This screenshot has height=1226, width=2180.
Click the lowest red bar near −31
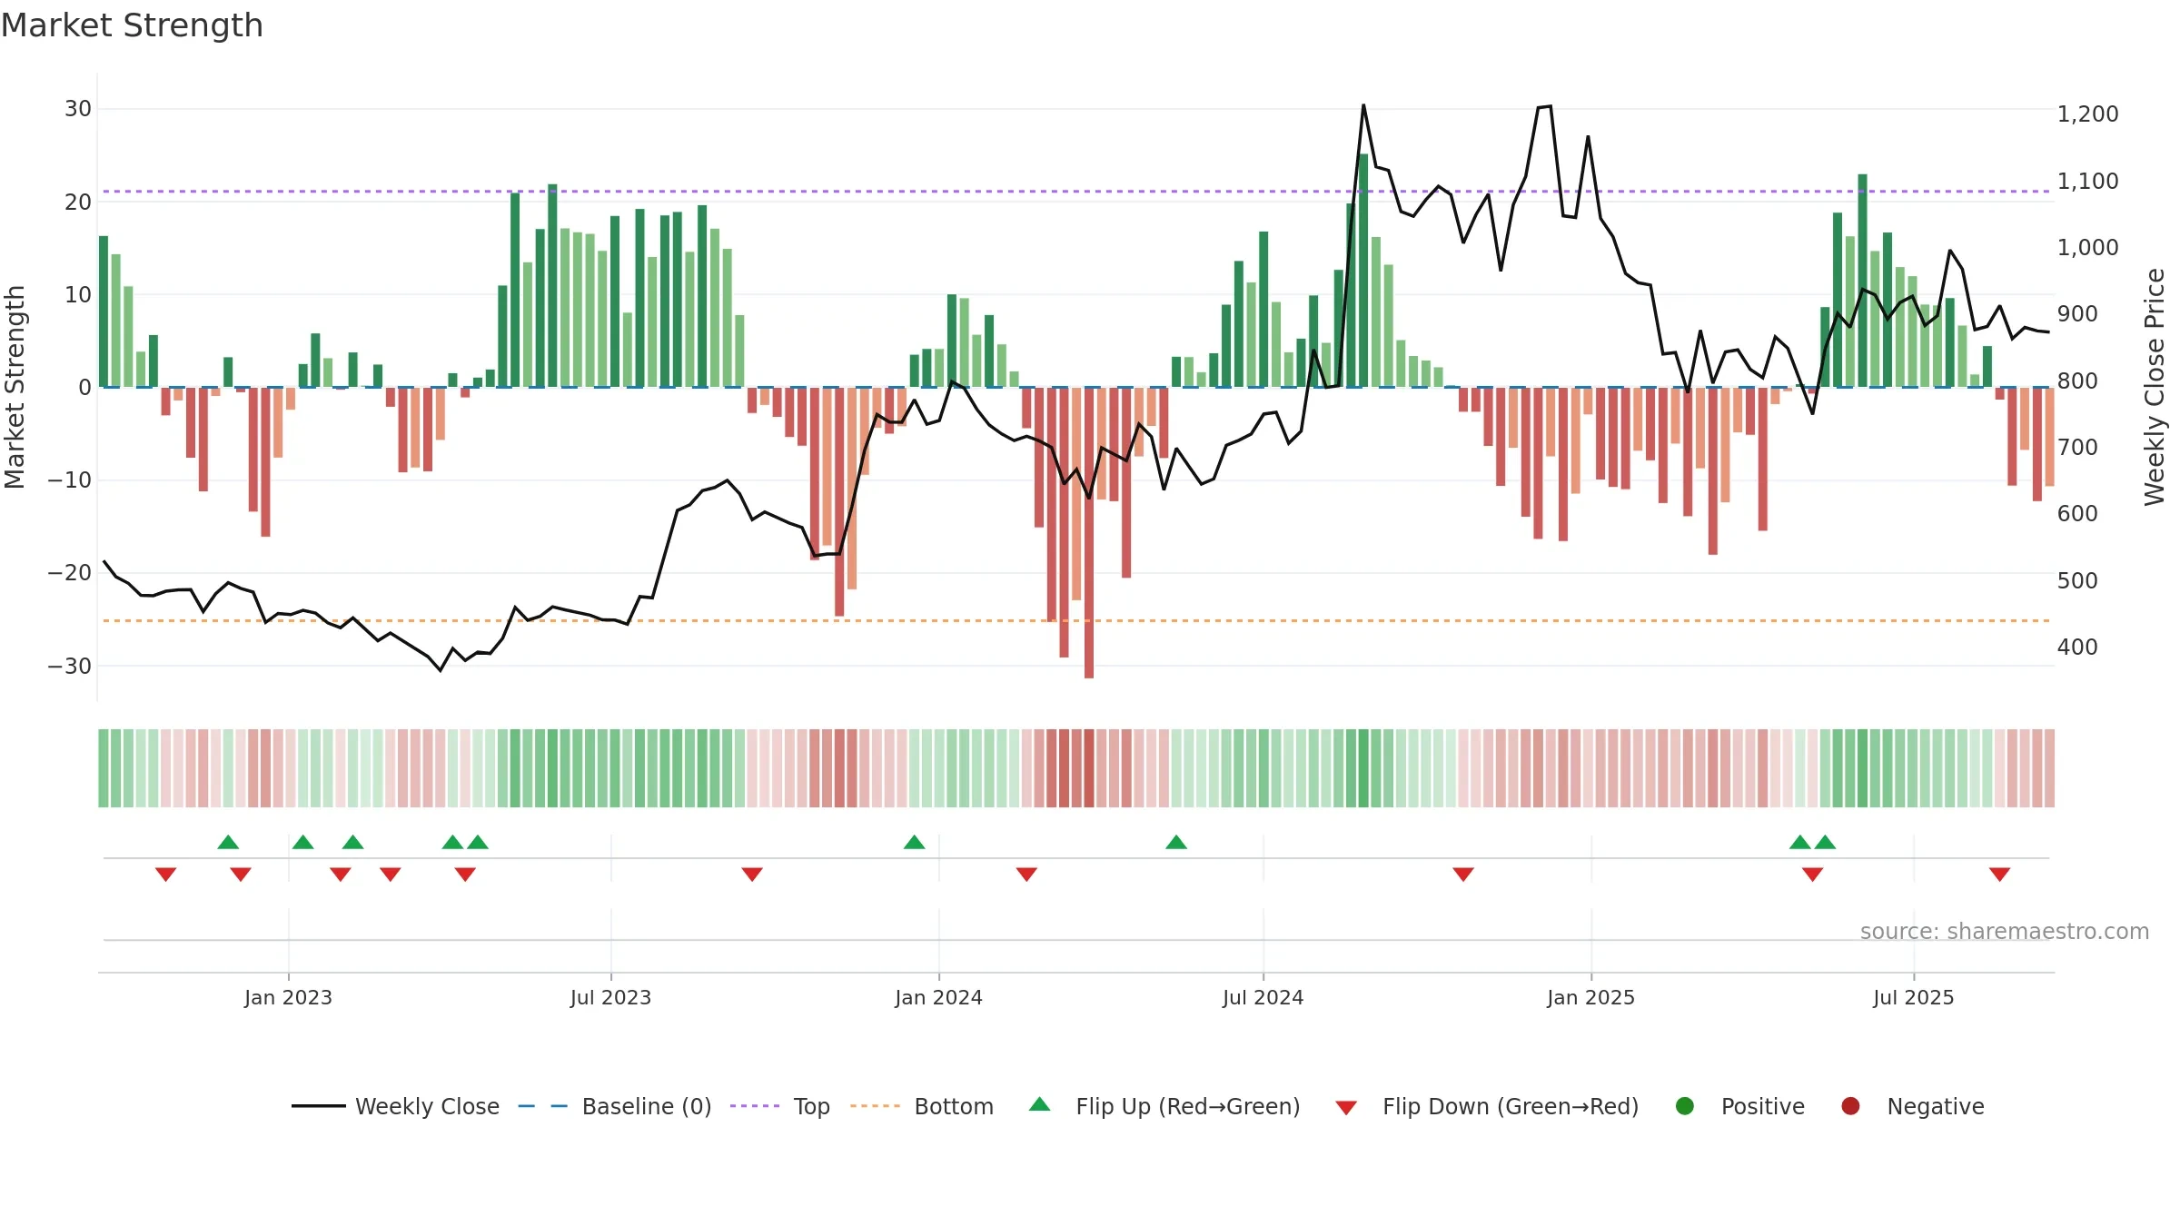click(x=1089, y=533)
